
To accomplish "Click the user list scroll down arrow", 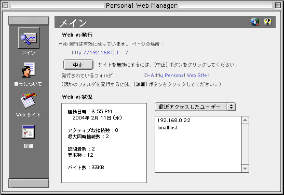I will tap(245, 169).
